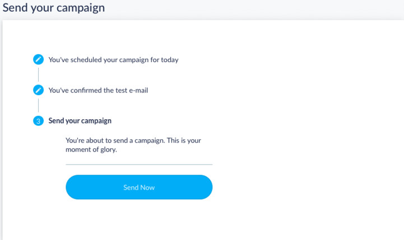Click the word "today" in the first step
This screenshot has width=404, height=240.
[170, 60]
